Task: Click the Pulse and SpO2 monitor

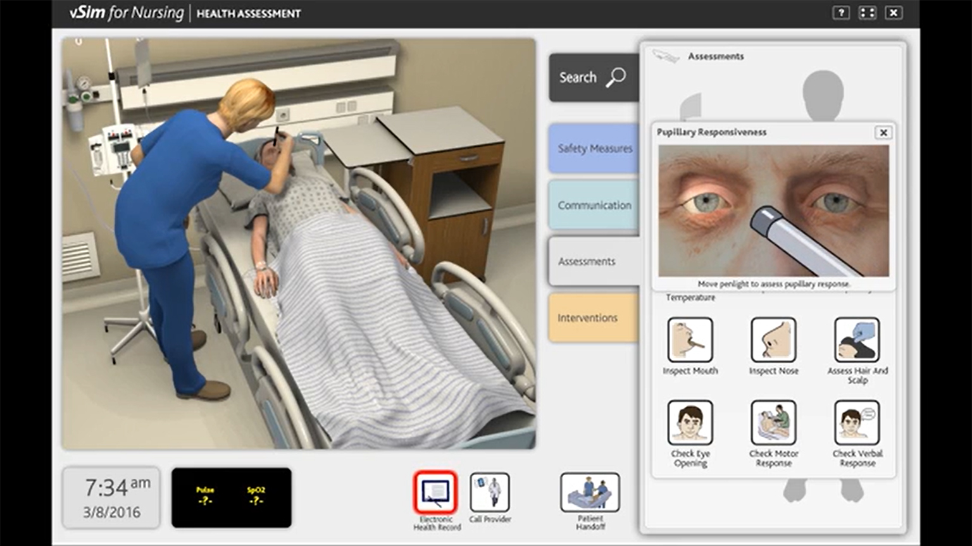Action: [232, 497]
